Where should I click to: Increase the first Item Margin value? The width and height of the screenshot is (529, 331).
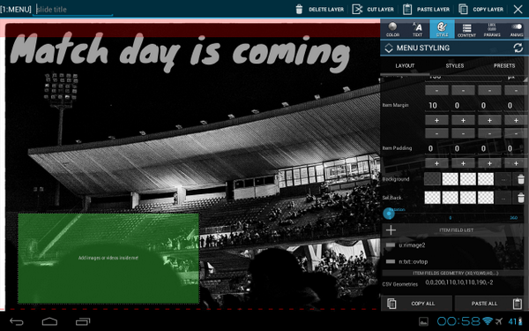click(x=436, y=120)
